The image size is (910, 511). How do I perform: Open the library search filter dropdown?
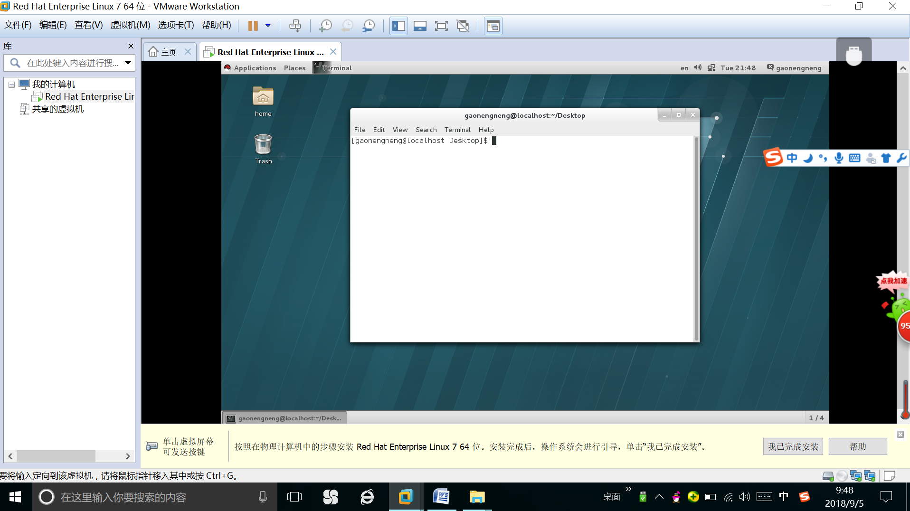[128, 63]
